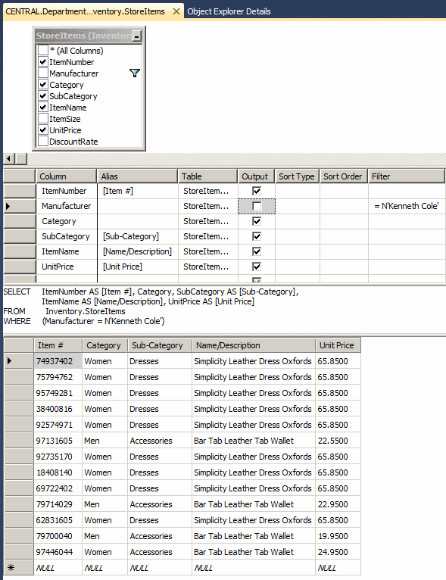
Task: Close the StoreItems query designer tab
Action: click(176, 11)
